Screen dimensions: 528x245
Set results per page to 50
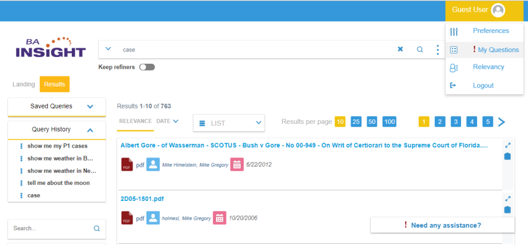coord(372,122)
